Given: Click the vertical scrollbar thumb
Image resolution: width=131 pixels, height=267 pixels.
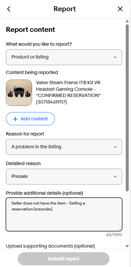Looking at the screenshot, I should (127, 108).
